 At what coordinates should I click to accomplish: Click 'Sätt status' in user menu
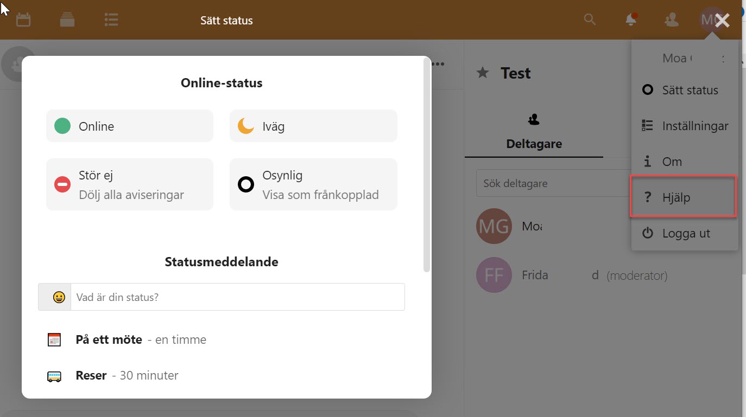[685, 90]
